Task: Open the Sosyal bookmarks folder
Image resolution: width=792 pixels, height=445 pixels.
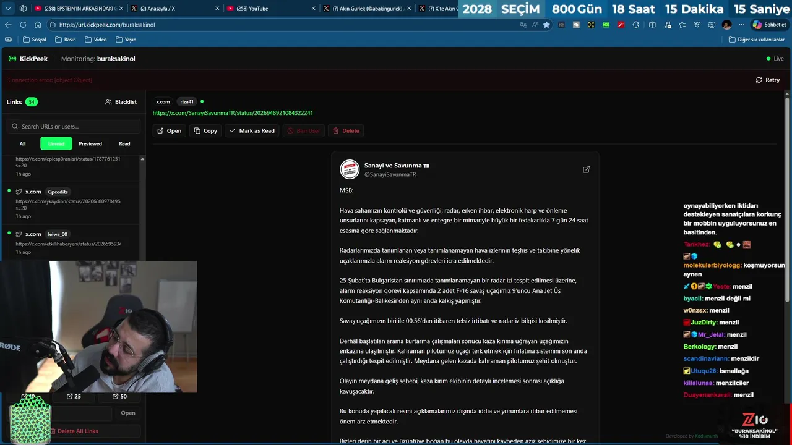Action: tap(34, 40)
